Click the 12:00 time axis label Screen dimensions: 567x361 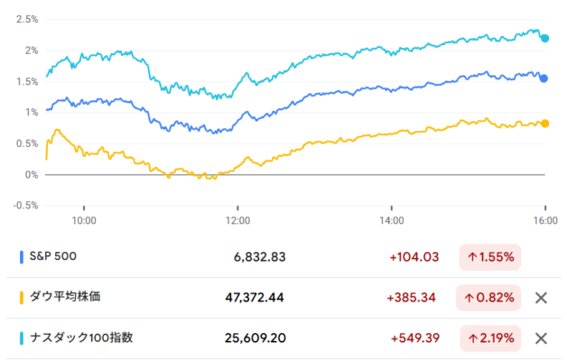point(238,218)
